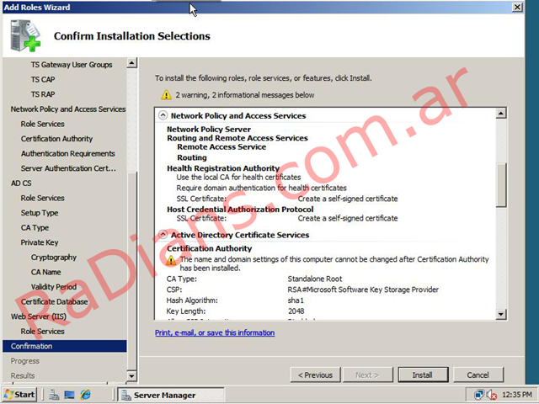This screenshot has height=404, width=539.
Task: Click the network status tray icon
Action: [x=479, y=395]
